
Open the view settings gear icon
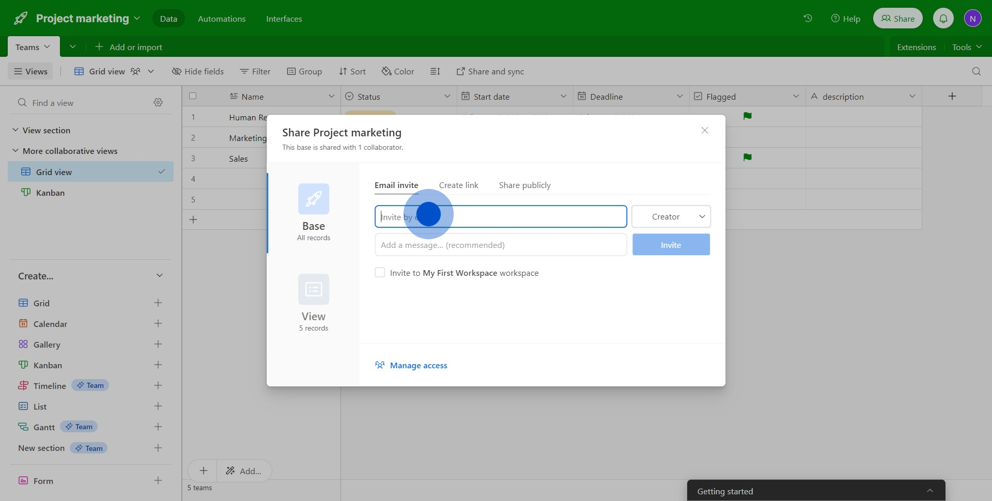tap(158, 102)
